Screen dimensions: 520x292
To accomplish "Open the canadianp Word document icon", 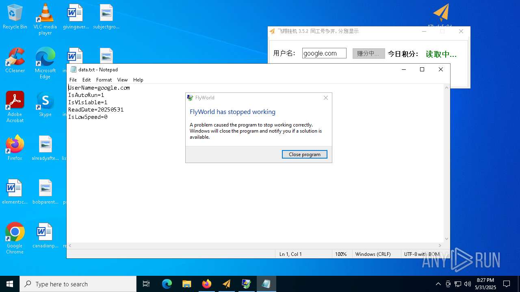I will (x=45, y=236).
